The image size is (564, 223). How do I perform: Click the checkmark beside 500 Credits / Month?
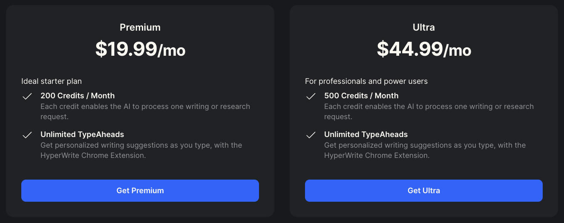pyautogui.click(x=311, y=97)
